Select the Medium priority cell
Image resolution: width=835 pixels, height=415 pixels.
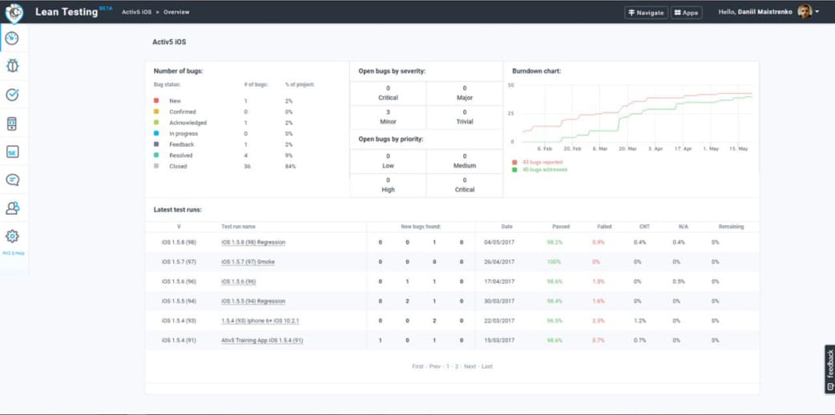click(x=464, y=161)
